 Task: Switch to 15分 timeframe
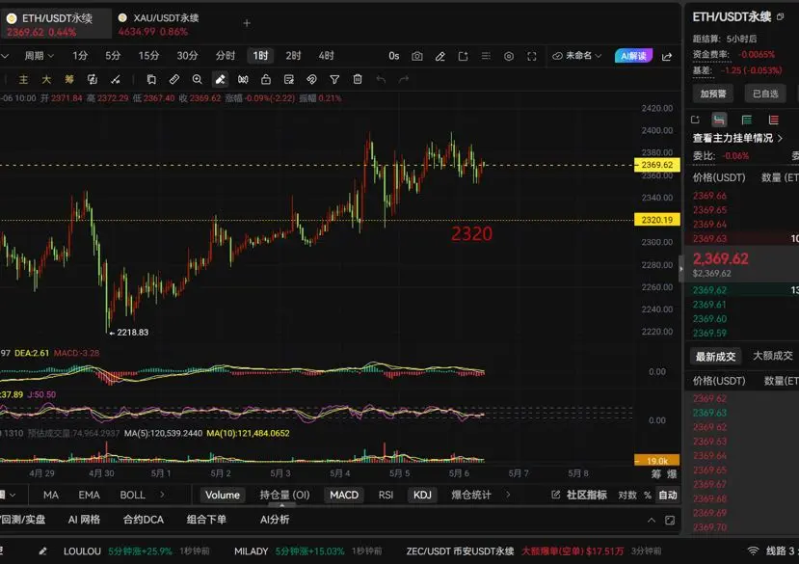(x=148, y=56)
